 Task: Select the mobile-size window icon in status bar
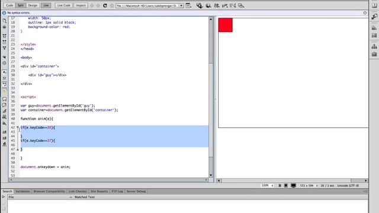280,185
